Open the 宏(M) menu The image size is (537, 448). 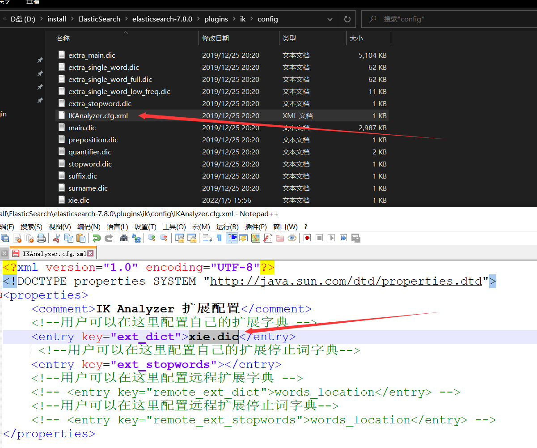tap(201, 227)
